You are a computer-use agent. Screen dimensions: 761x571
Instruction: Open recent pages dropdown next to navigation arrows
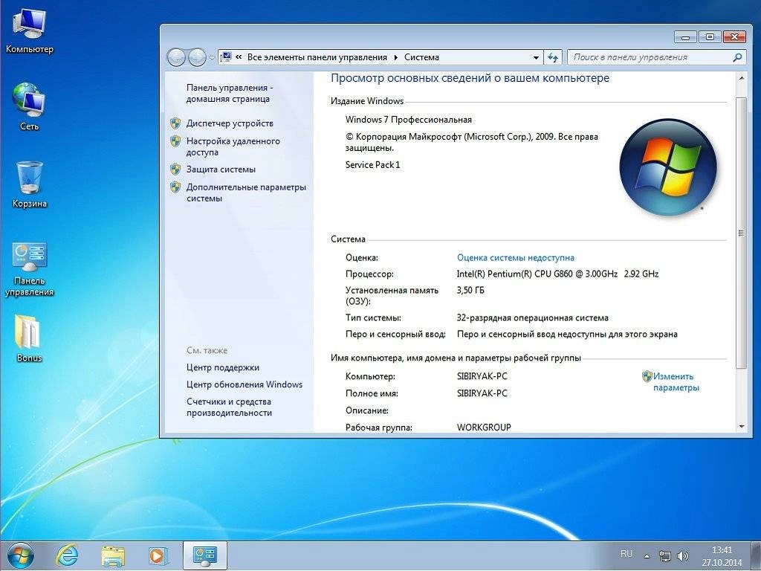(212, 58)
